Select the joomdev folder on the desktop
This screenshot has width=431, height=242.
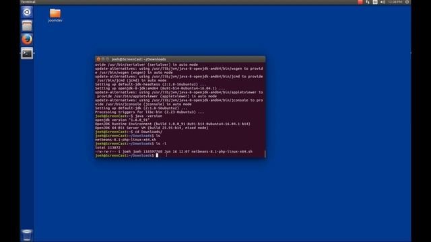[55, 15]
